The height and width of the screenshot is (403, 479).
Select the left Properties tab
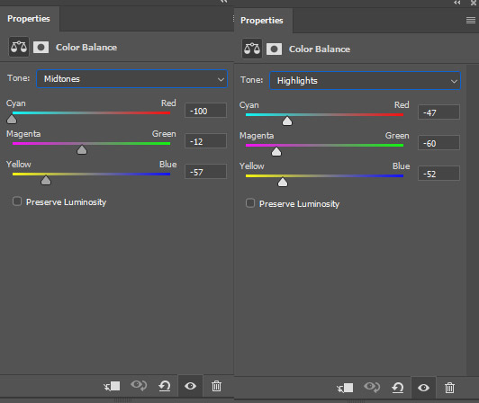(x=29, y=19)
